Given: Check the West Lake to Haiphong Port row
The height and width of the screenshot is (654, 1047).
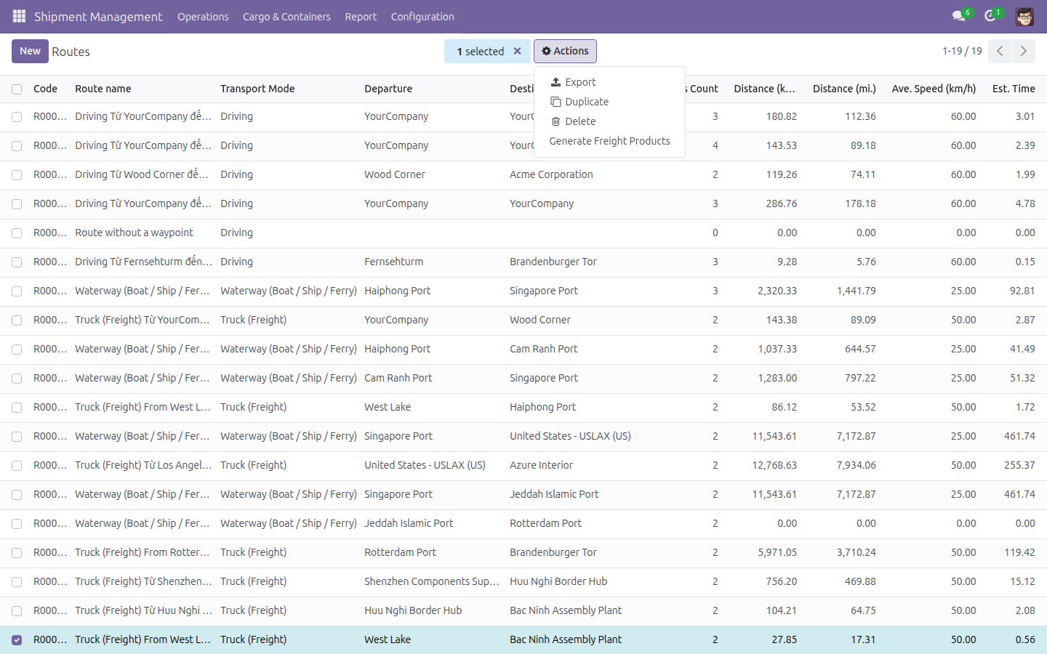Looking at the screenshot, I should click(17, 408).
